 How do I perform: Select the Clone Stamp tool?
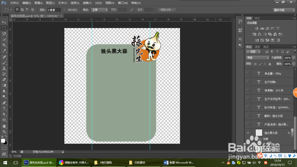click(x=4, y=68)
